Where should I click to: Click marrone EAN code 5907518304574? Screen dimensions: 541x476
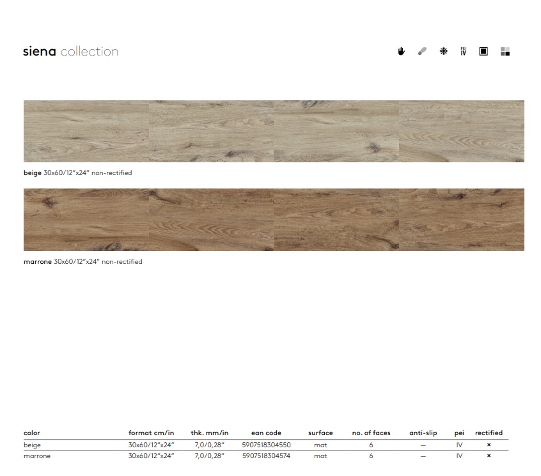266,456
